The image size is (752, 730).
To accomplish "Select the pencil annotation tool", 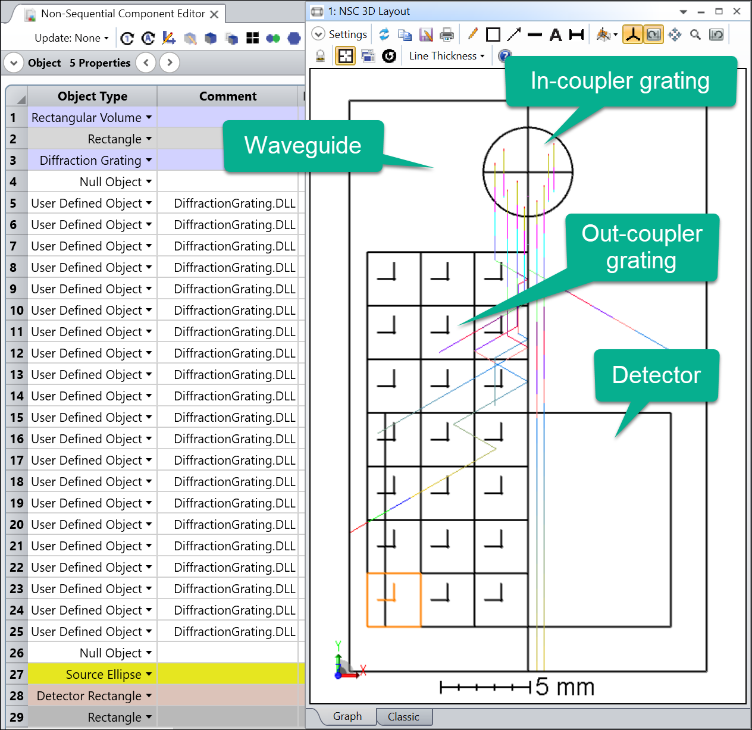I will pos(473,34).
